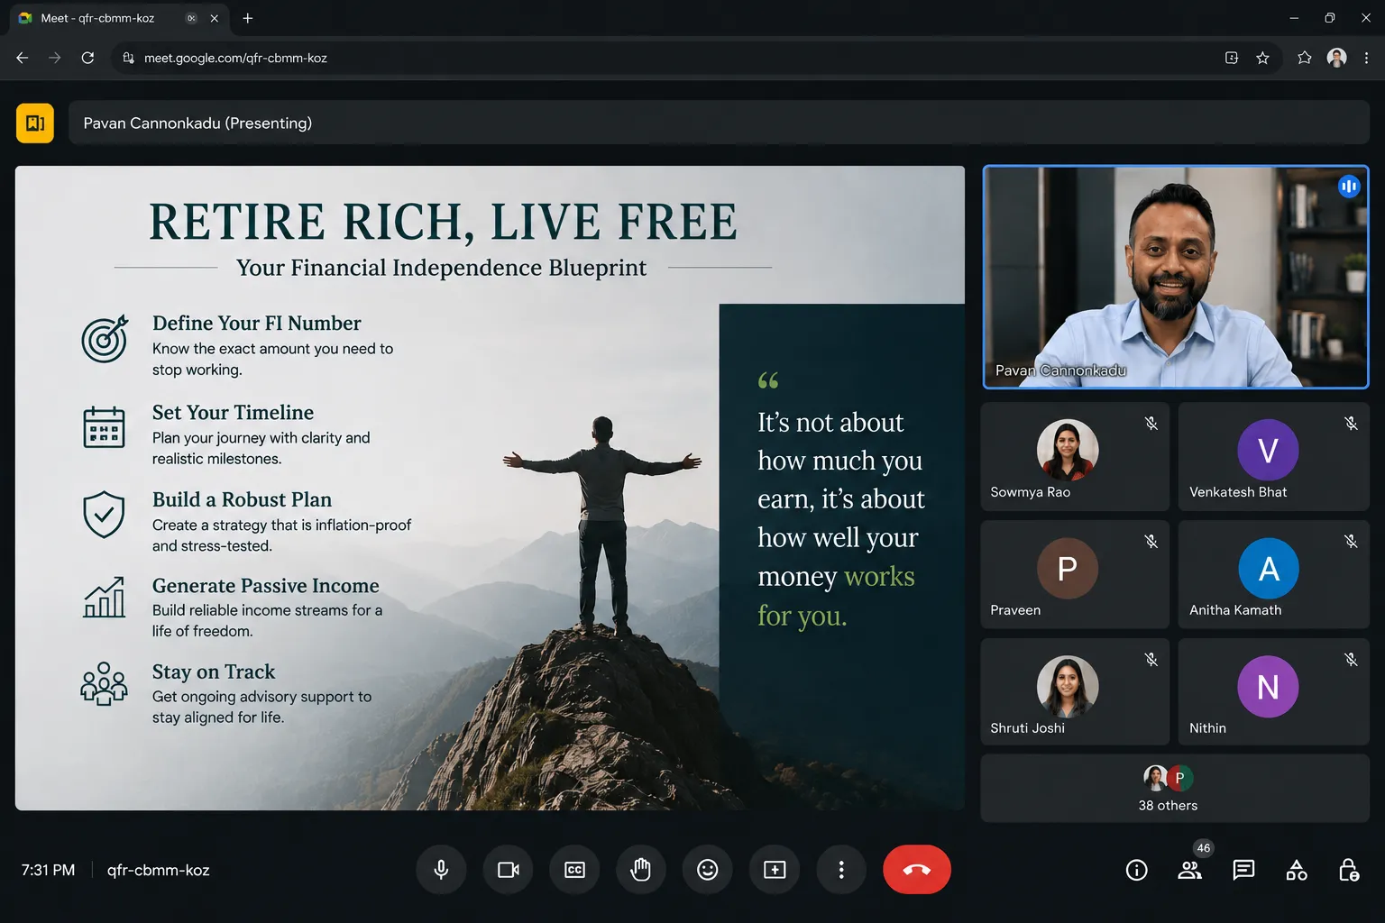1385x923 pixels.
Task: Leave the call with red hang-up button
Action: pyautogui.click(x=917, y=870)
